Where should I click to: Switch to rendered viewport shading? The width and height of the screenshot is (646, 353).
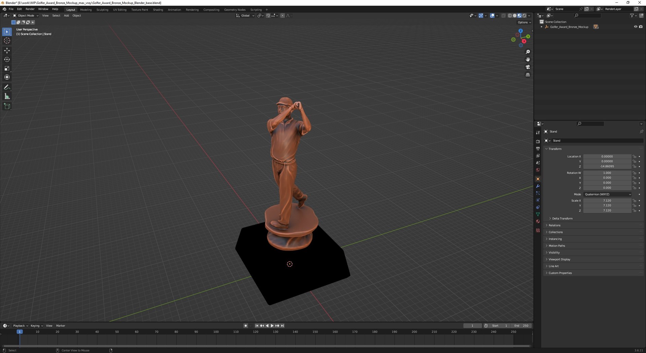(x=524, y=15)
